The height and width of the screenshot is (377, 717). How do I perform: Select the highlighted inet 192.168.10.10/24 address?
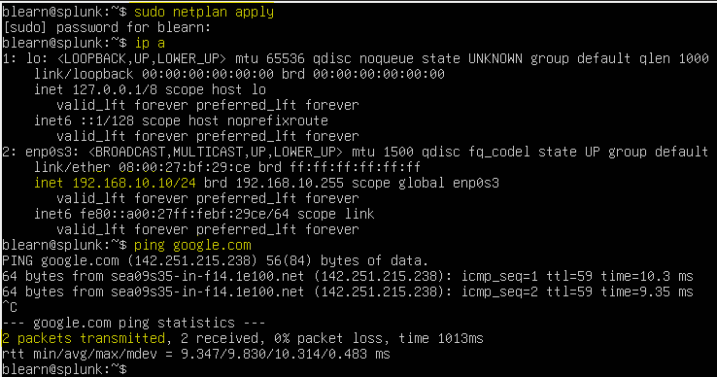pyautogui.click(x=115, y=183)
